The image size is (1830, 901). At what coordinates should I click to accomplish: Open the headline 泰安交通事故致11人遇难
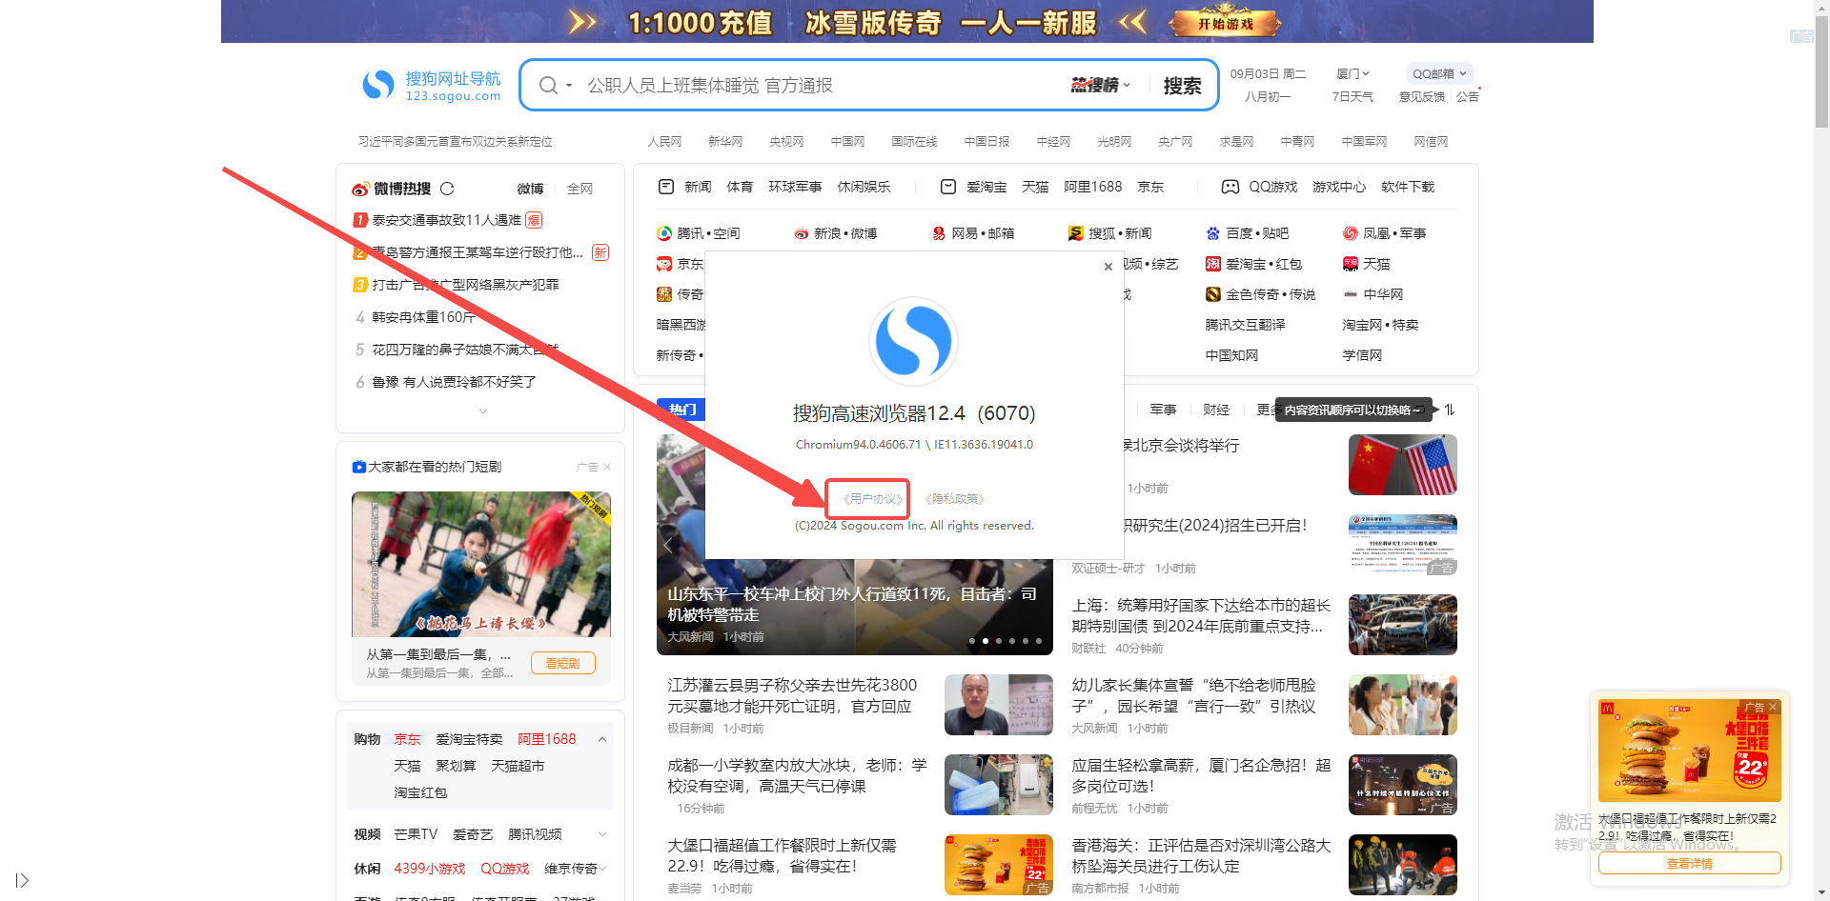(446, 220)
